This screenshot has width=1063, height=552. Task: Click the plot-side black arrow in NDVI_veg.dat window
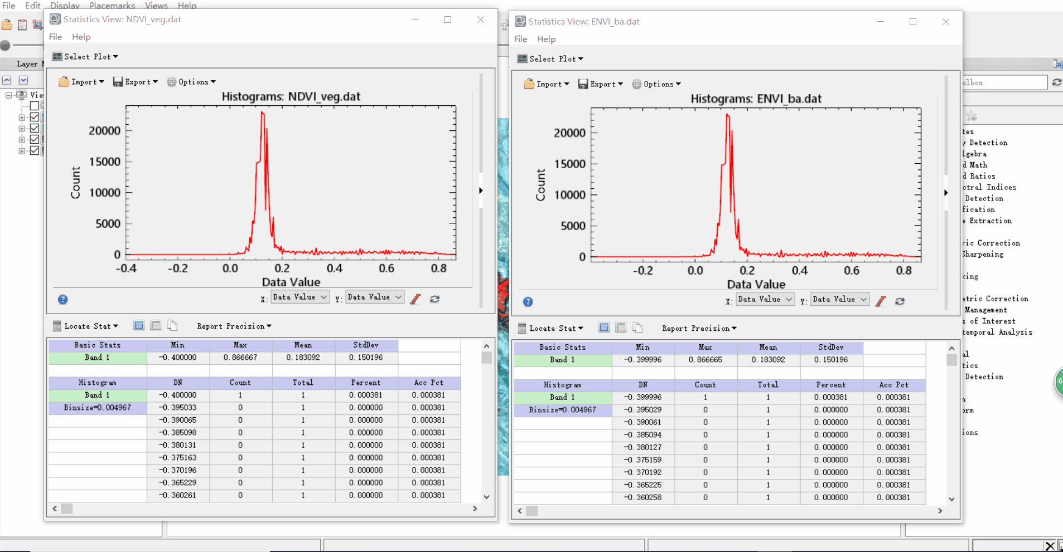tap(481, 190)
